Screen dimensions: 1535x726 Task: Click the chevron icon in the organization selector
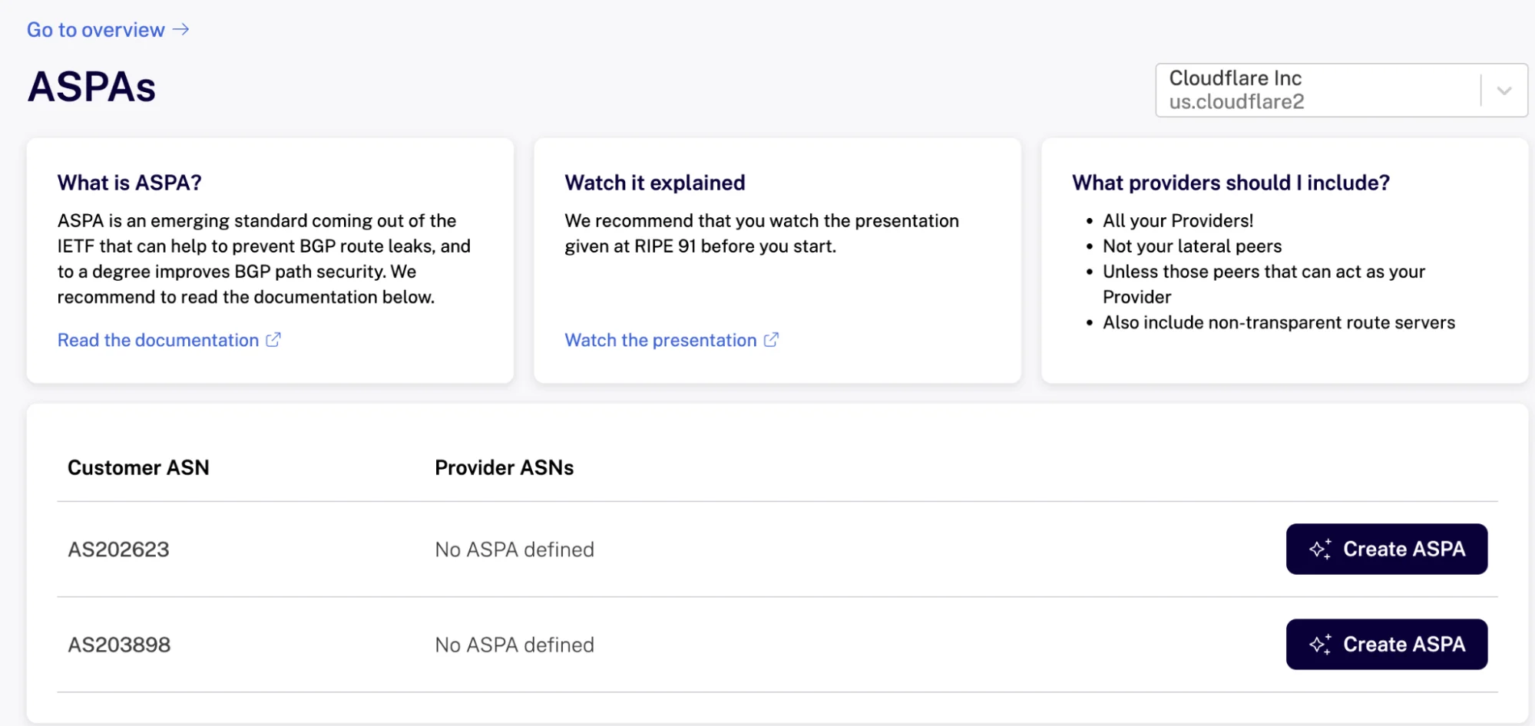(1504, 89)
